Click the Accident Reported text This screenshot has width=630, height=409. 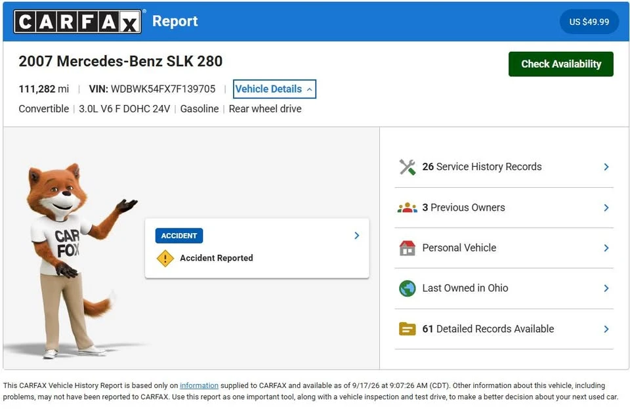(x=217, y=259)
